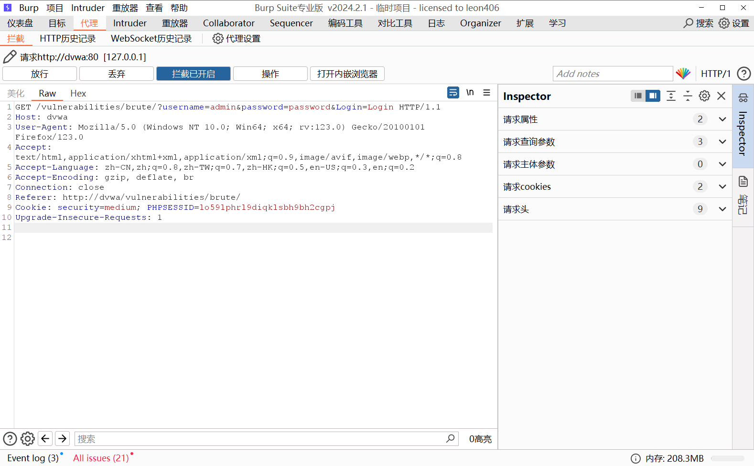Open Burp settings gear

click(734, 23)
